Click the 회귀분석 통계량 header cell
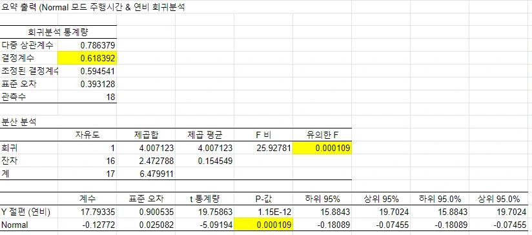The image size is (532, 235). [58, 32]
